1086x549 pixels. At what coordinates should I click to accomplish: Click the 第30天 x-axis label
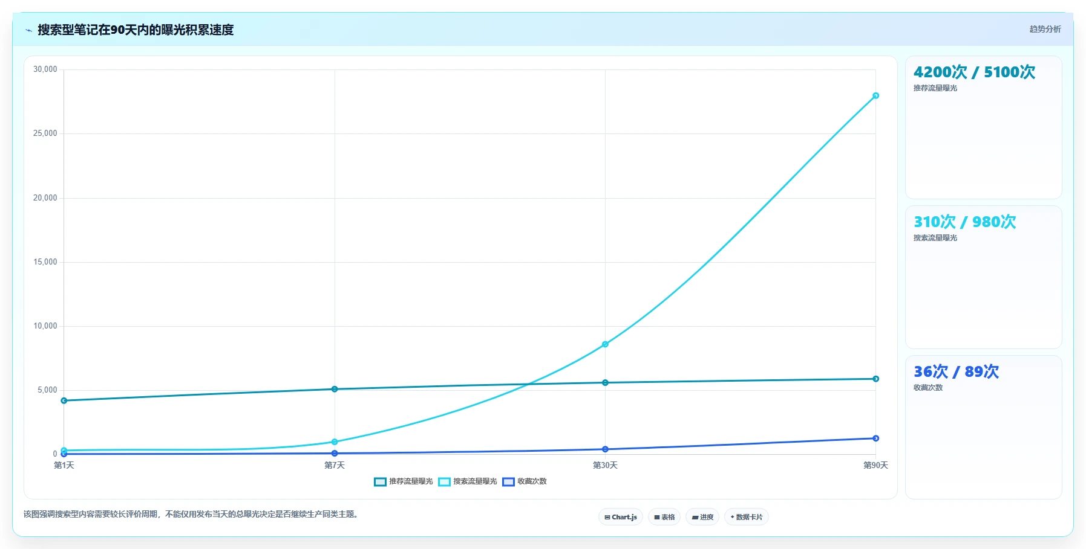[x=605, y=465]
